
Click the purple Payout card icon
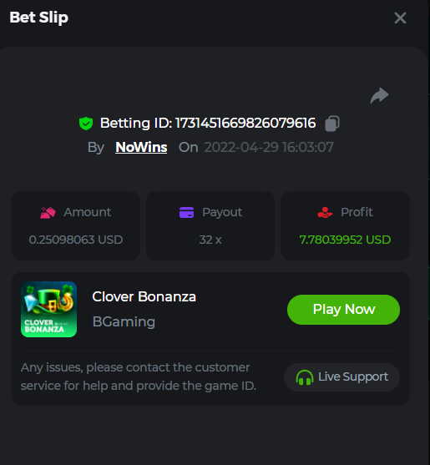click(x=186, y=212)
